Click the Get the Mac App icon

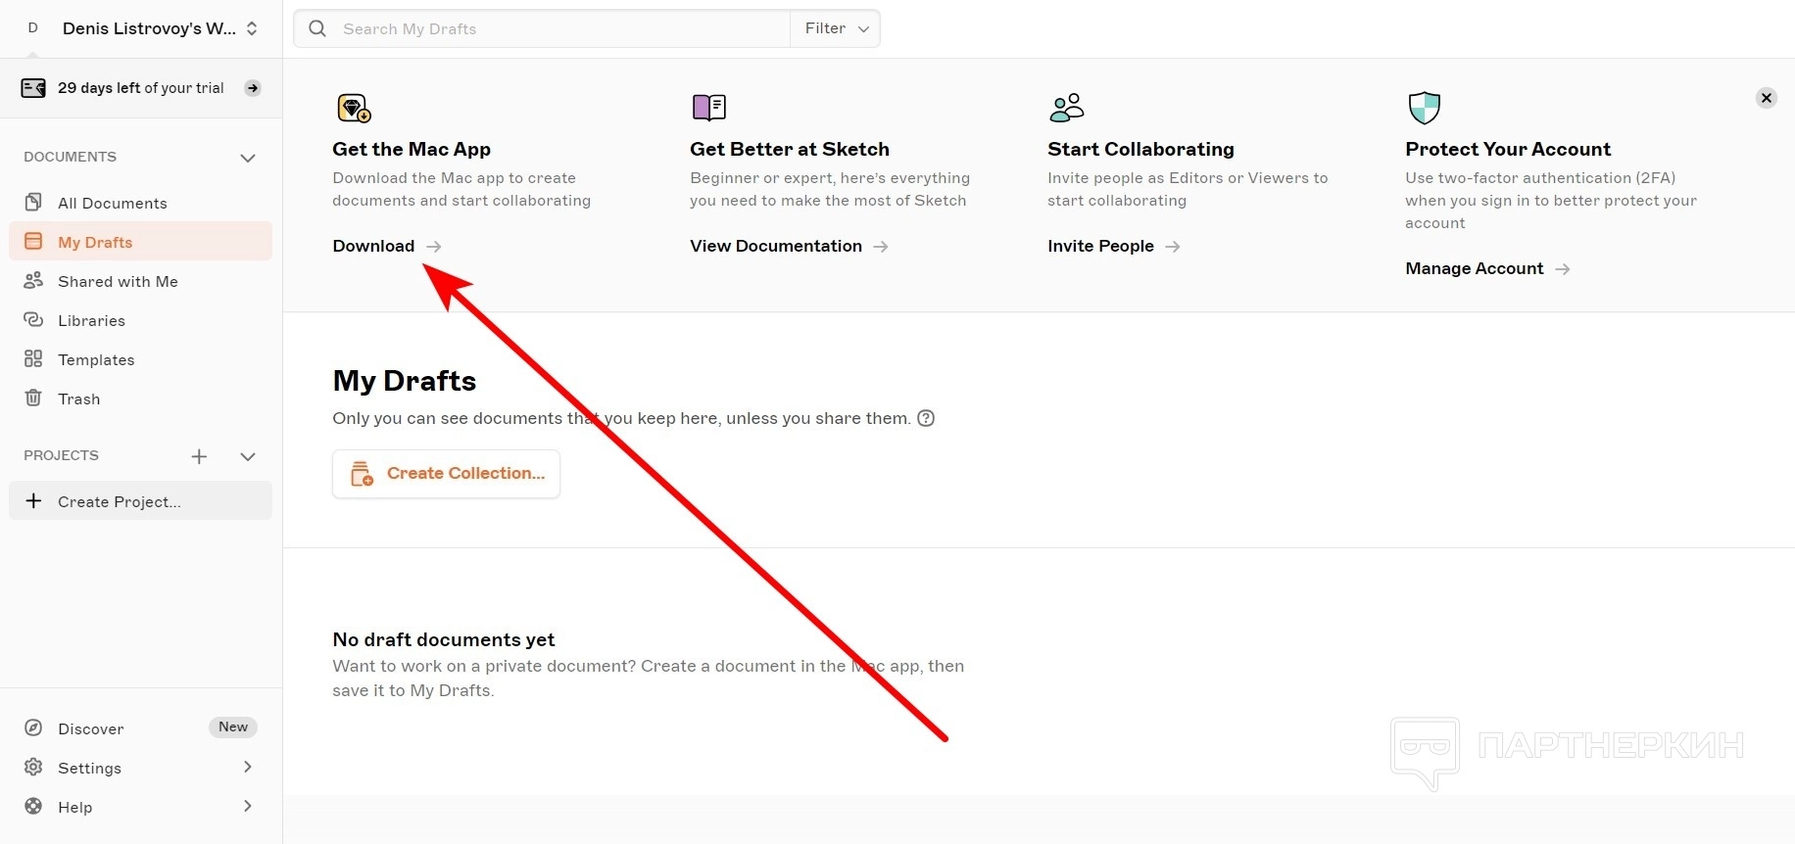click(354, 108)
